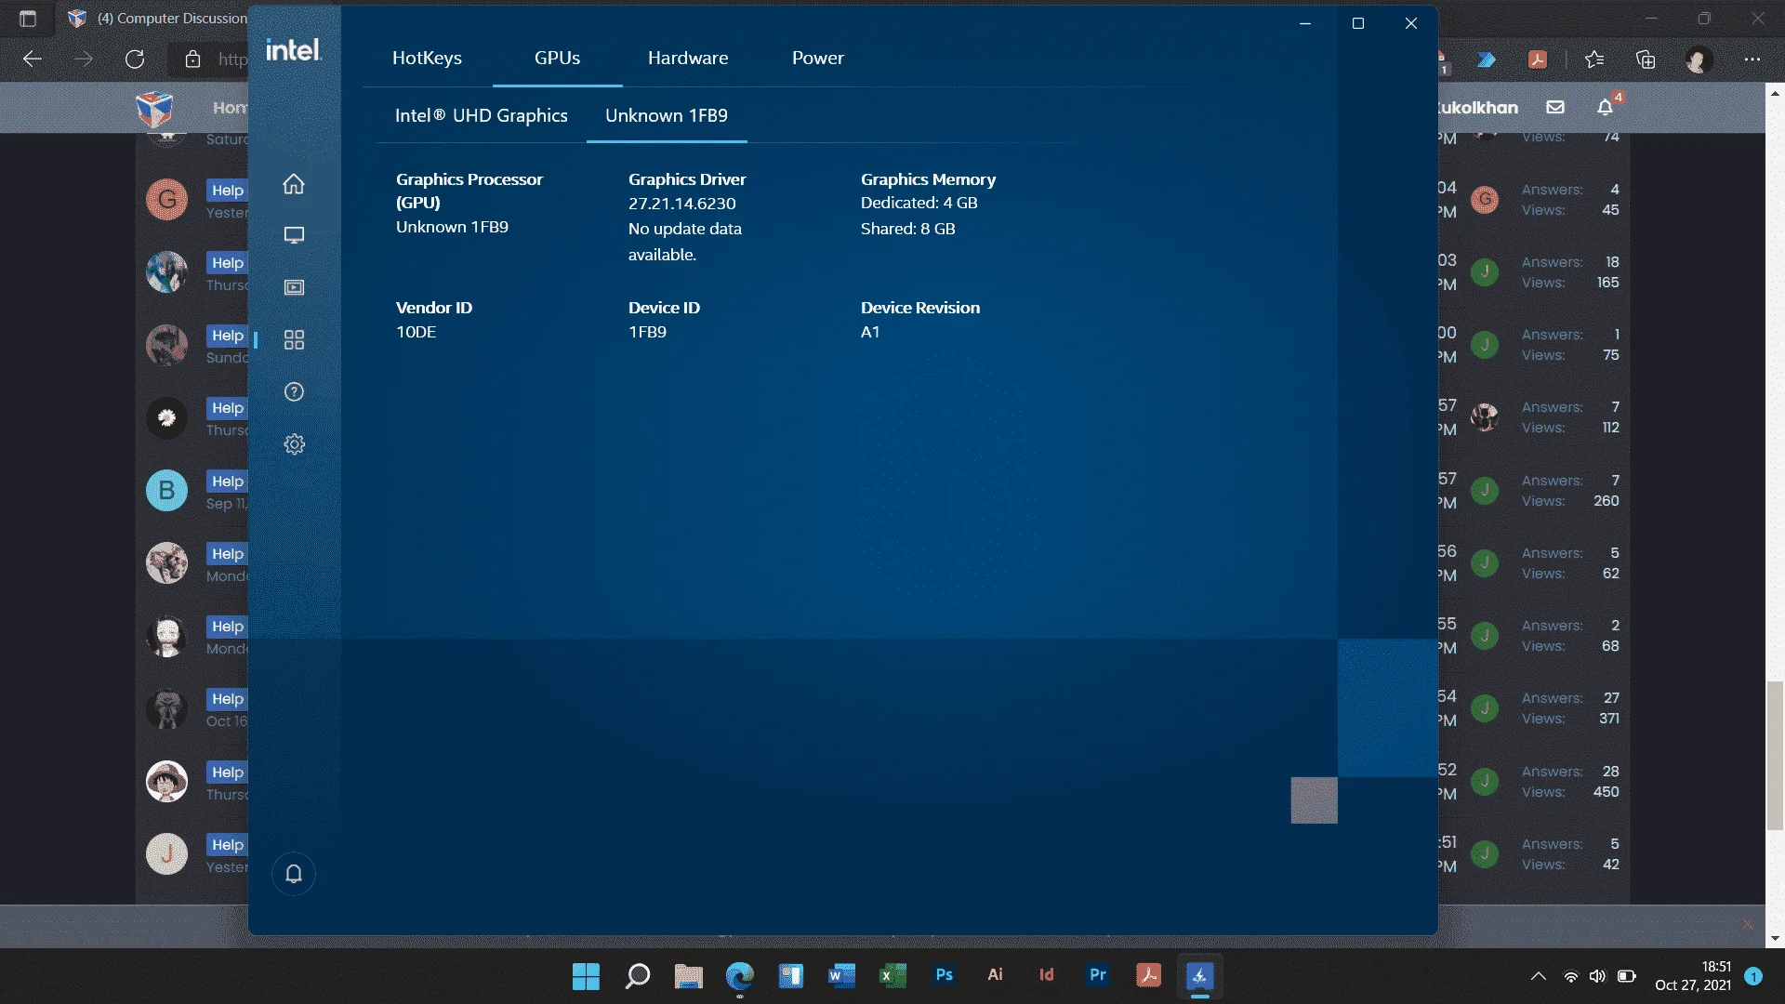Viewport: 1785px width, 1004px height.
Task: Click the forum username link in header
Action: point(1478,108)
